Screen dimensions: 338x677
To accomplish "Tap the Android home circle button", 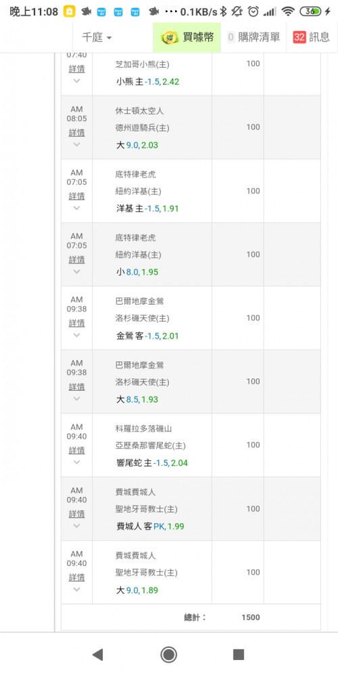I will 168,655.
